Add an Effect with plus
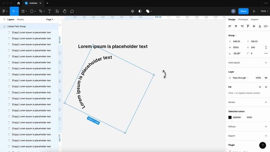This screenshot has width=270, height=152. [x=266, y=127]
